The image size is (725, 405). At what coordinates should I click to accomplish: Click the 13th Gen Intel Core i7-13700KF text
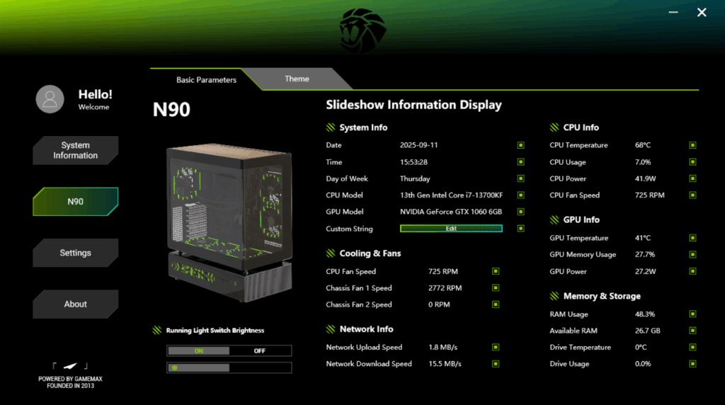click(x=451, y=195)
